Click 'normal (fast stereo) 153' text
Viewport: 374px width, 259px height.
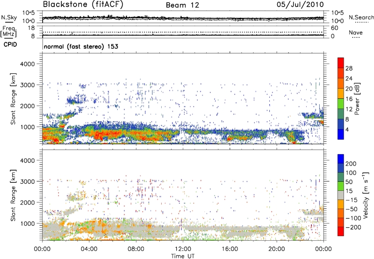click(81, 46)
